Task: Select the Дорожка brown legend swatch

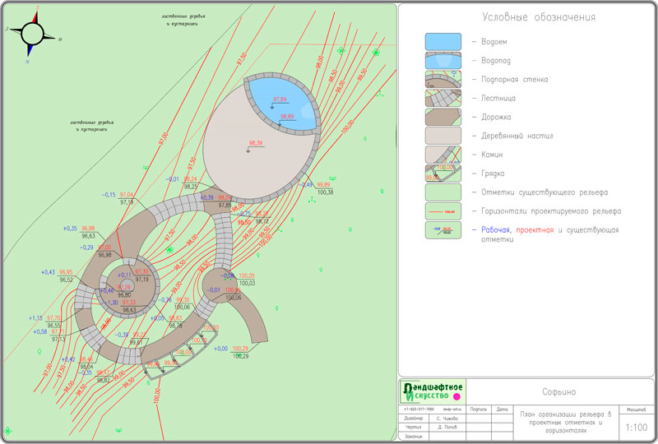Action: 443,117
